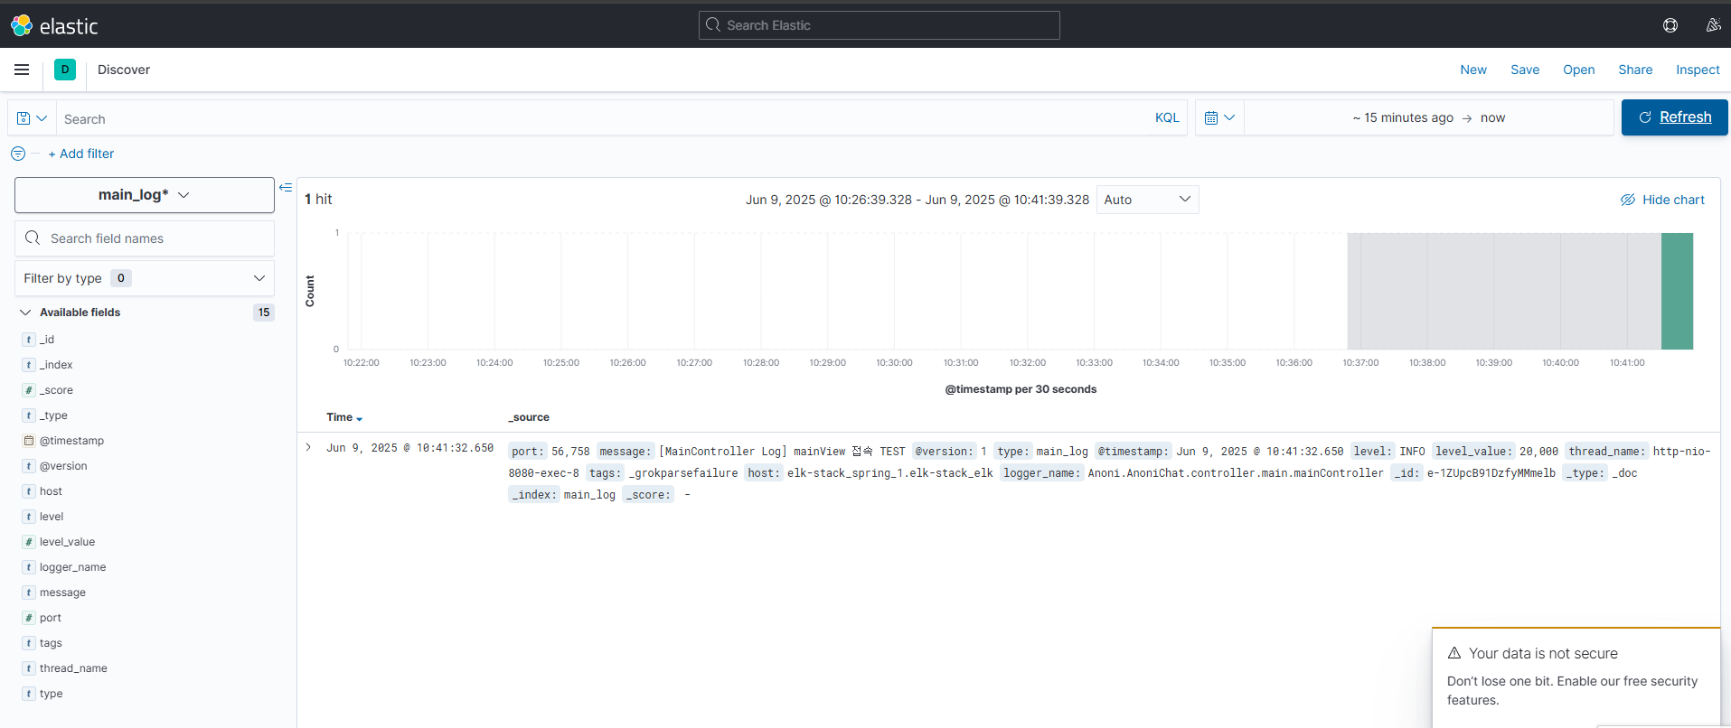Click the port number type icon
This screenshot has width=1731, height=728.
[x=29, y=618]
